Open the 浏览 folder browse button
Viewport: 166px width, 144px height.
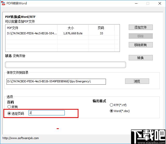click(x=137, y=81)
